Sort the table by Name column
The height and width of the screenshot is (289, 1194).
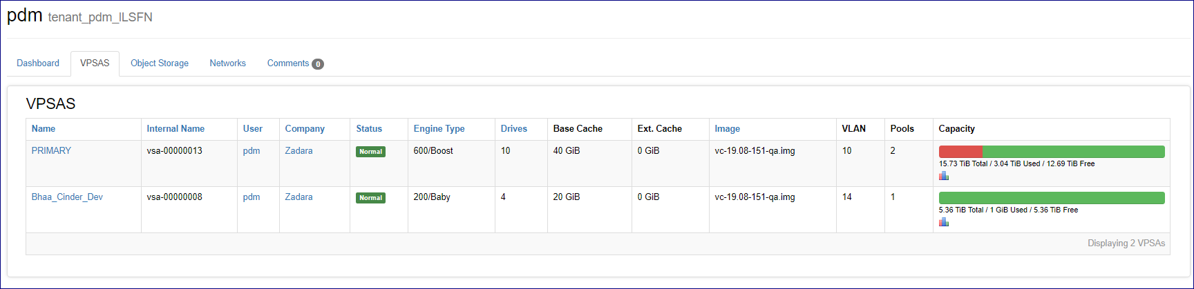point(44,129)
